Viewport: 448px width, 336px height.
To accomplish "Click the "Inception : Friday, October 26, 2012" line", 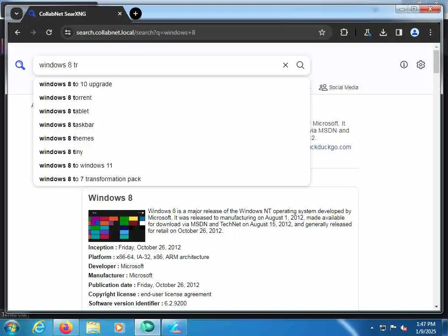I will coord(134,248).
